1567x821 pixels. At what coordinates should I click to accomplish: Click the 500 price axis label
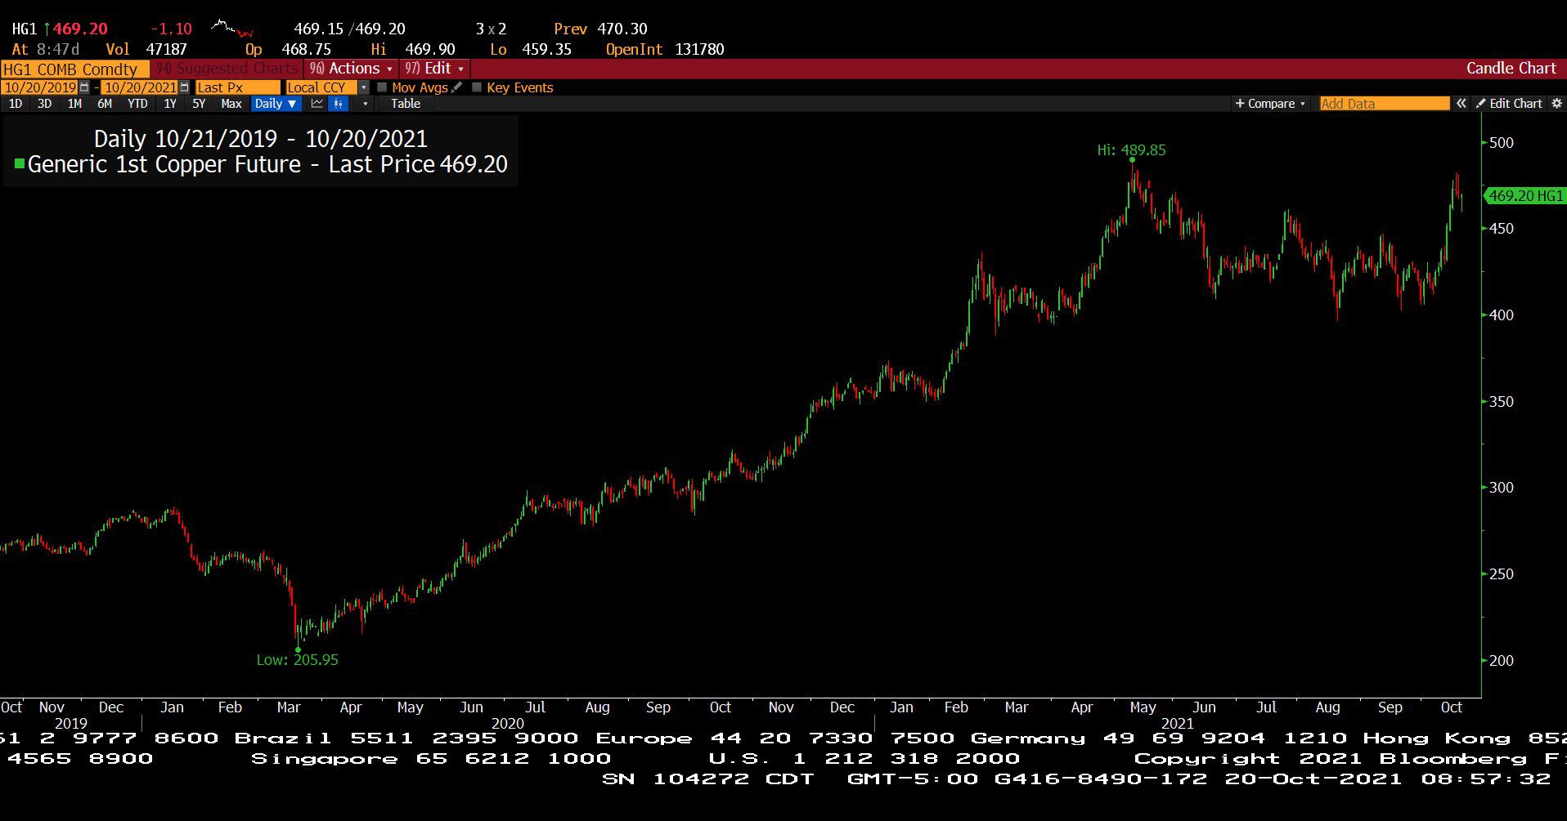(x=1502, y=143)
